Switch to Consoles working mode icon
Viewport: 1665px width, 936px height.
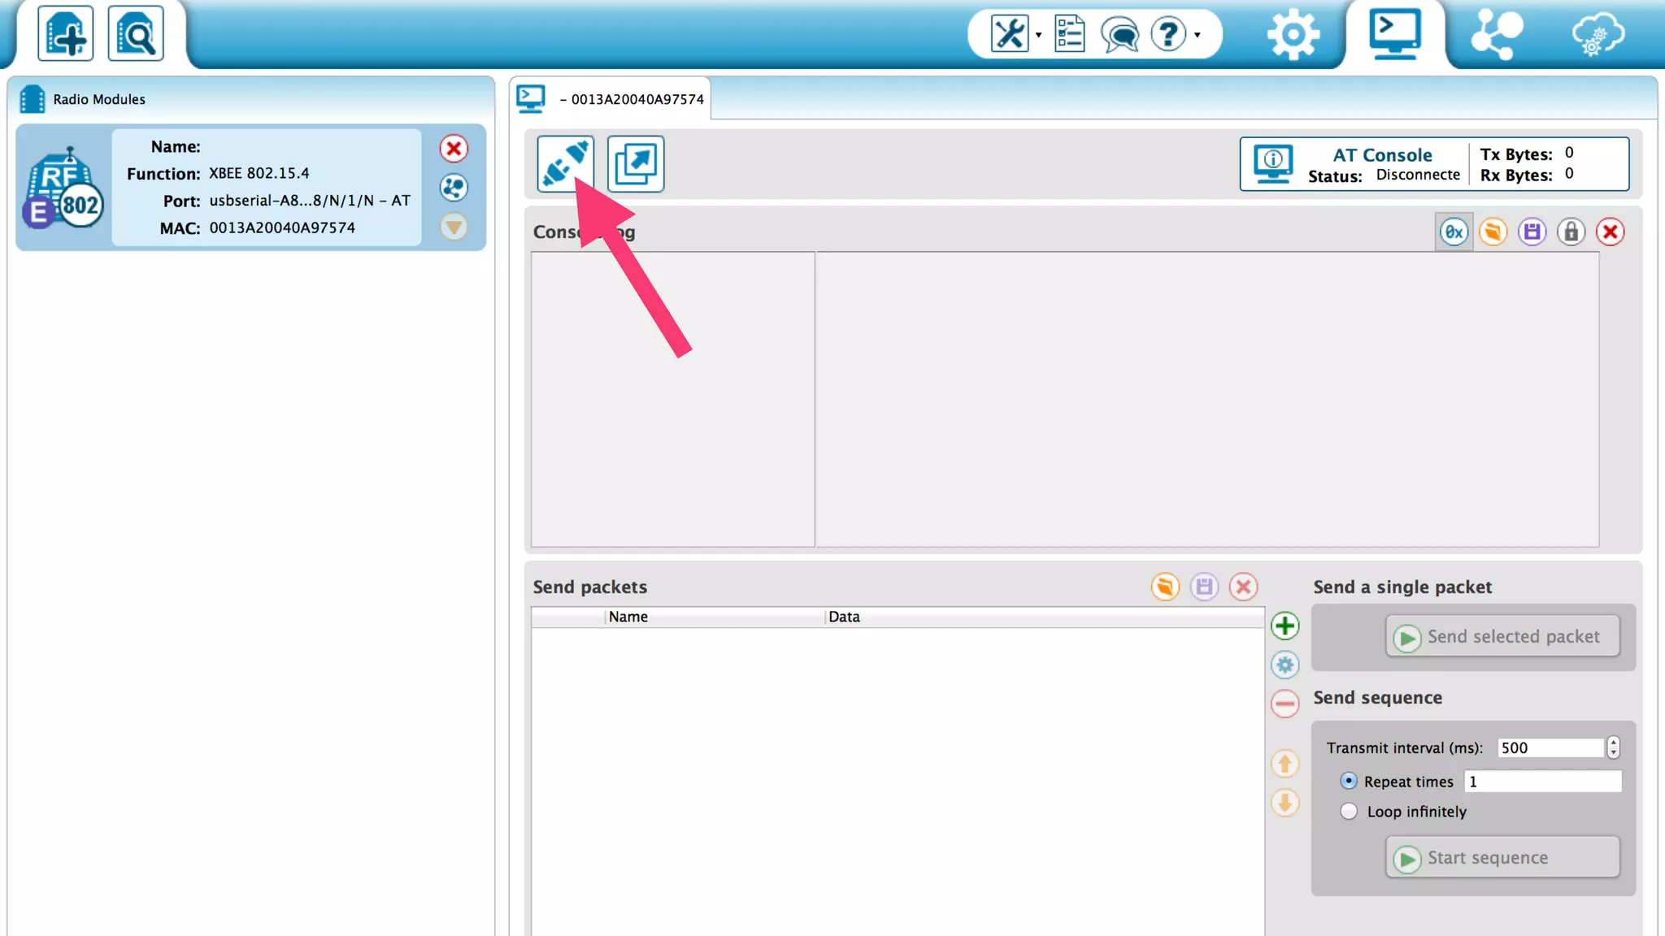click(1394, 34)
